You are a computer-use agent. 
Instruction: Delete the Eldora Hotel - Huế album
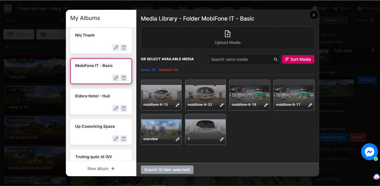click(x=124, y=108)
